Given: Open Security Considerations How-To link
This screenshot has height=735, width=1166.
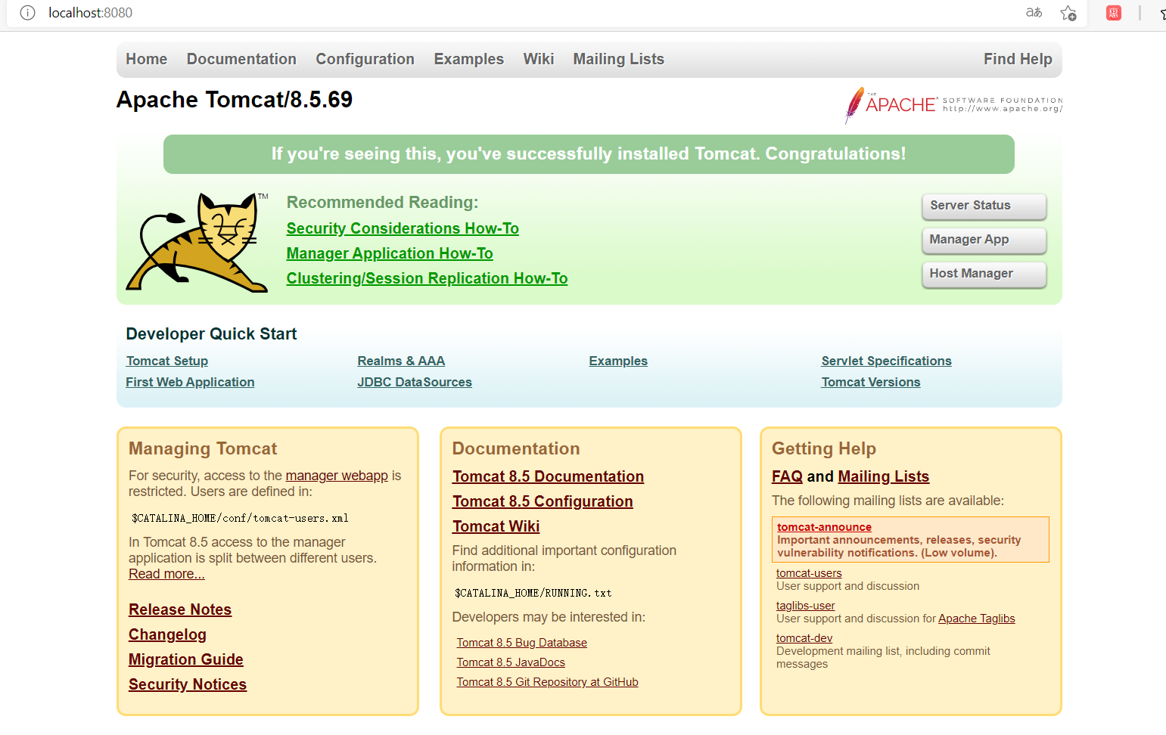Looking at the screenshot, I should [x=403, y=228].
